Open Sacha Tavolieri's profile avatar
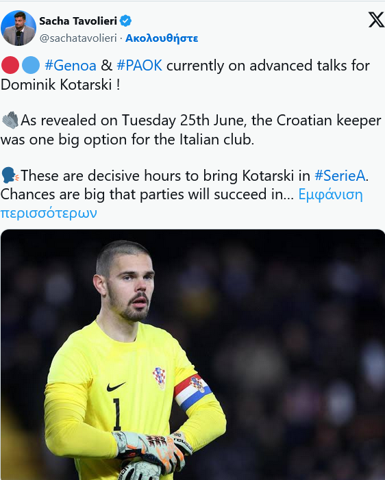Image resolution: width=385 pixels, height=480 pixels. pos(18,28)
